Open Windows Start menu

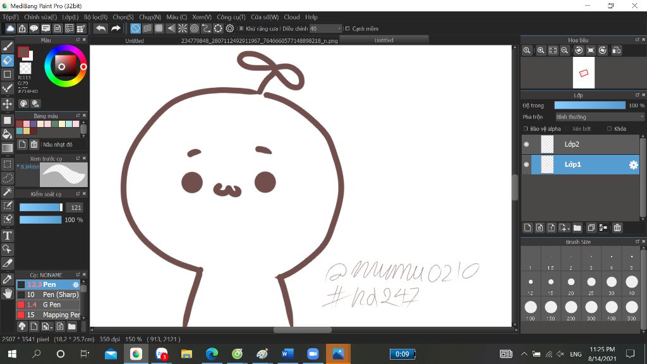12,354
